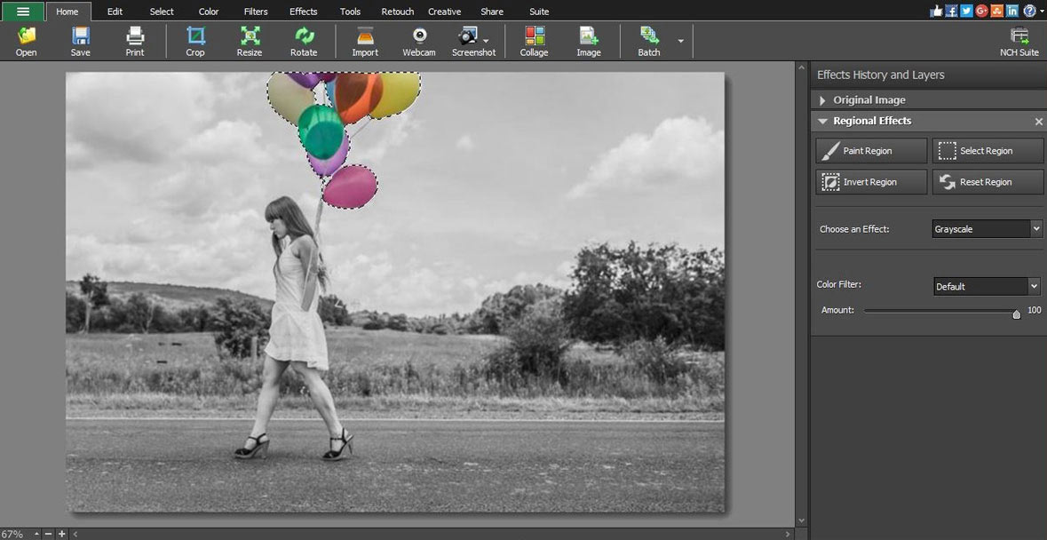Image resolution: width=1047 pixels, height=540 pixels.
Task: Close the Regional Effects panel
Action: [x=1038, y=122]
